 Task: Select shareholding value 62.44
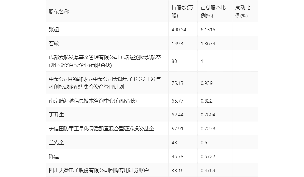click(177, 115)
